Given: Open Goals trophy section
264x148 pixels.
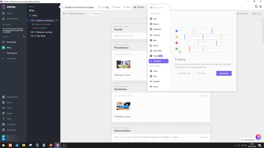Looking at the screenshot, I should pos(7,113).
